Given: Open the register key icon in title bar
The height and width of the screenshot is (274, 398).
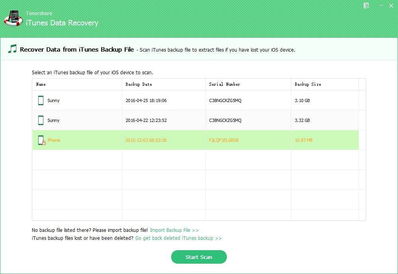Looking at the screenshot, I should click(366, 6).
